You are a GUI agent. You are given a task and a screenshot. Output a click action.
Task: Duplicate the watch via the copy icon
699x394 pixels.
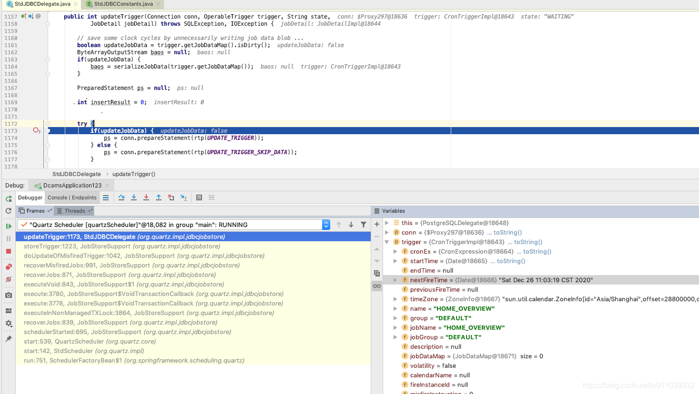click(377, 274)
